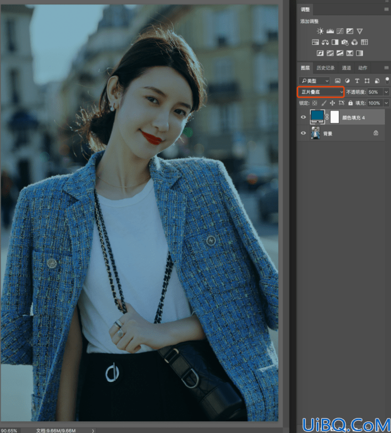Lock image pixels with brush icon
Viewport: 391px width, 433px height.
point(324,103)
